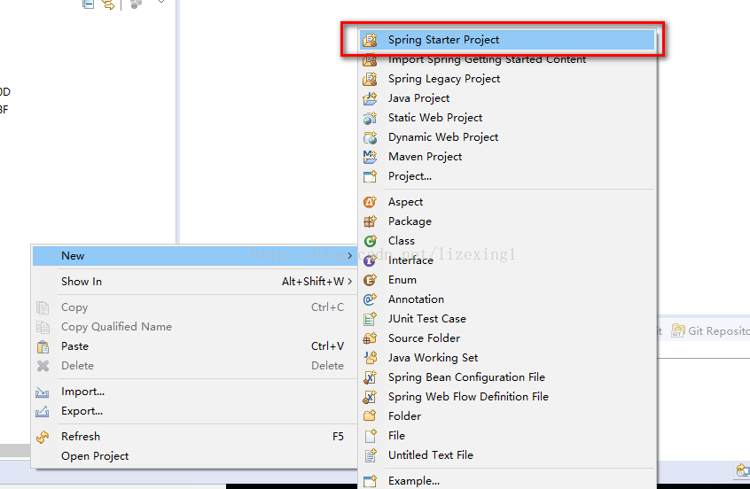Viewport: 750px width, 489px height.
Task: Pick Spring Bean Configuration File
Action: point(507,377)
